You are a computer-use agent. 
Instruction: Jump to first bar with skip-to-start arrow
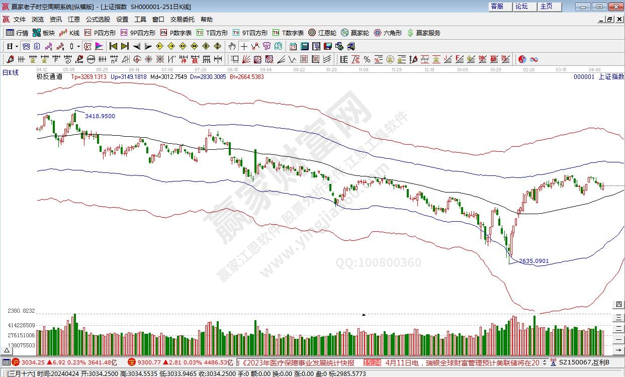(x=113, y=46)
